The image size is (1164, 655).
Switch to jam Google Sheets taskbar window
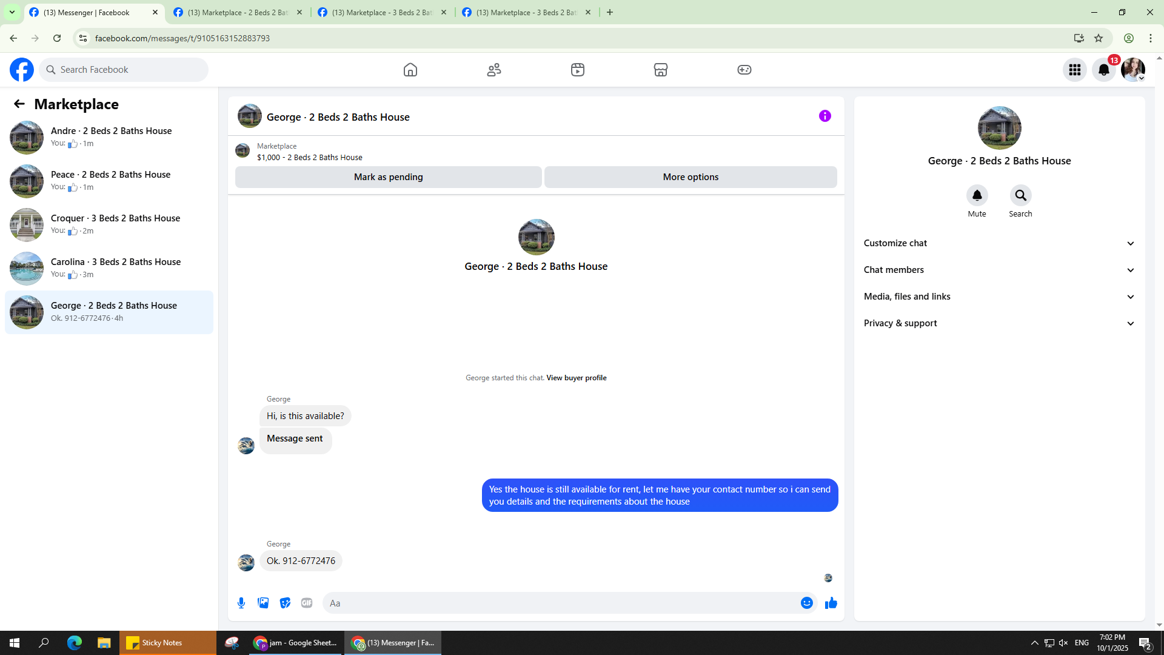295,643
